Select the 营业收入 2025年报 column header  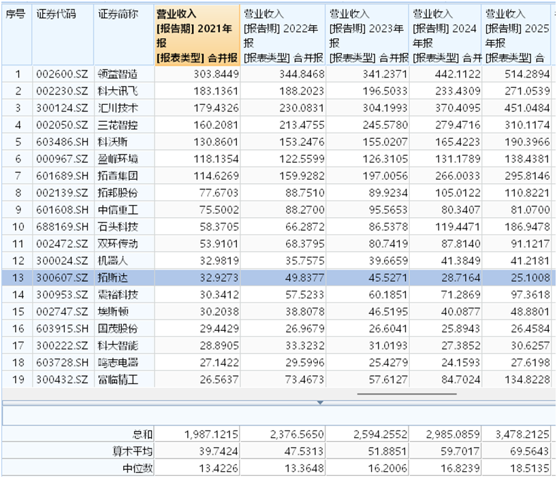pyautogui.click(x=517, y=35)
